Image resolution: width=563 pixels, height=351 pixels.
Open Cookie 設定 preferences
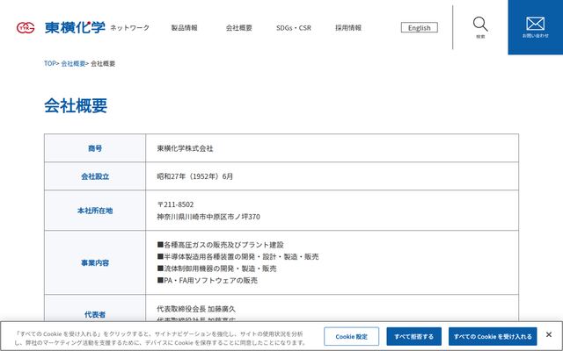pyautogui.click(x=352, y=337)
